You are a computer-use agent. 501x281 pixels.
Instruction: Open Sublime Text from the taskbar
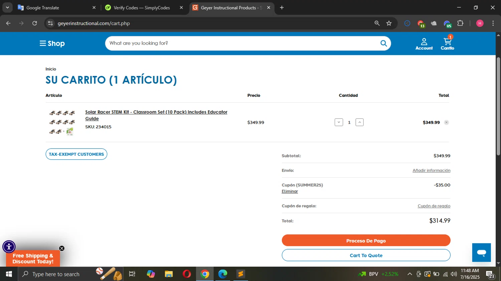(241, 274)
